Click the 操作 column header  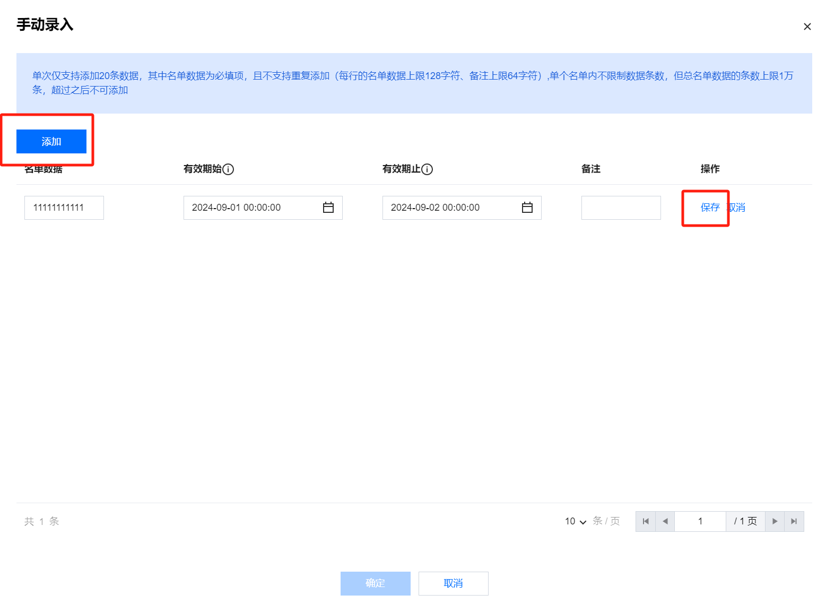tap(710, 169)
